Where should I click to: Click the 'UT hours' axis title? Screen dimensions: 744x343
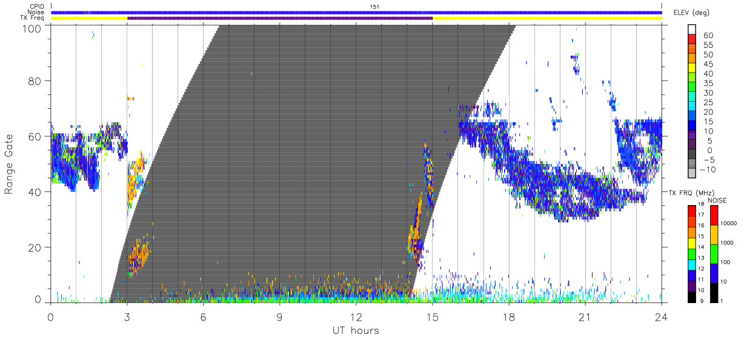[356, 331]
